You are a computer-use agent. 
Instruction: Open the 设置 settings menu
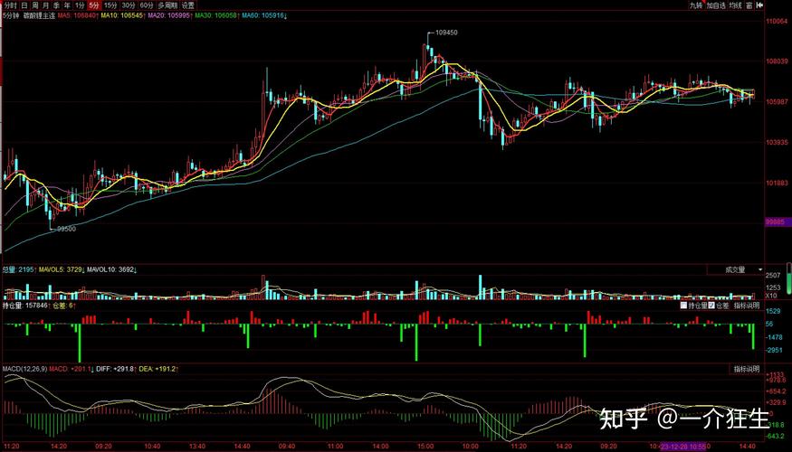pyautogui.click(x=187, y=5)
